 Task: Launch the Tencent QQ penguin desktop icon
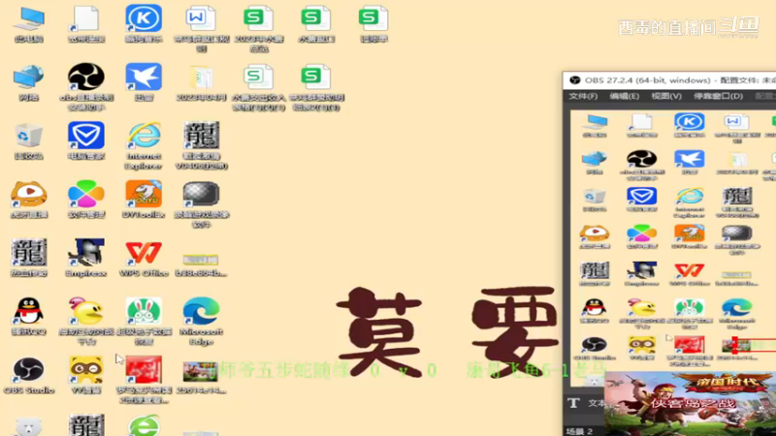pyautogui.click(x=29, y=316)
